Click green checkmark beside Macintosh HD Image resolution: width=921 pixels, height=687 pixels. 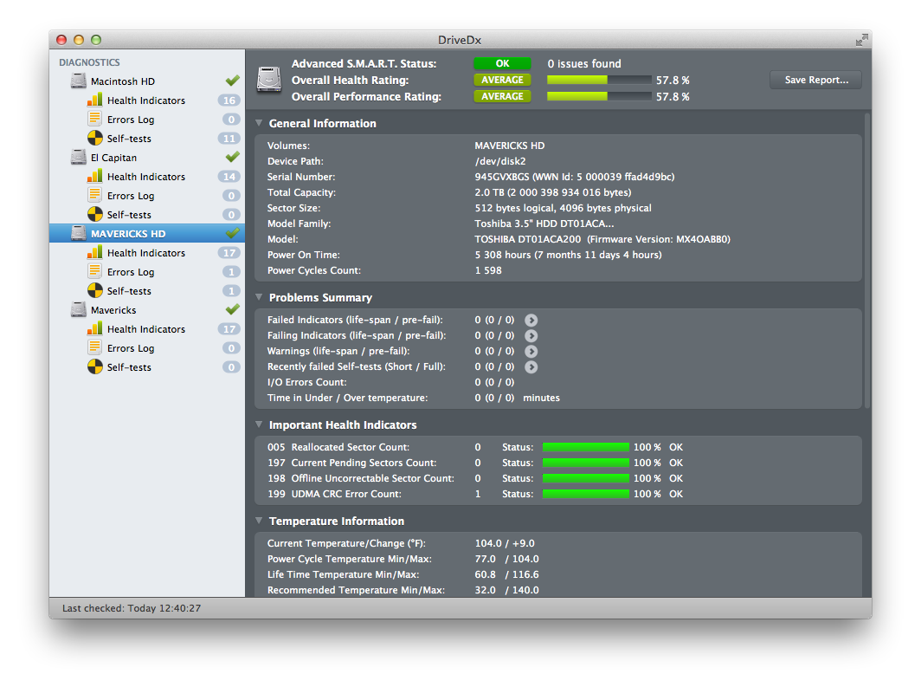233,81
